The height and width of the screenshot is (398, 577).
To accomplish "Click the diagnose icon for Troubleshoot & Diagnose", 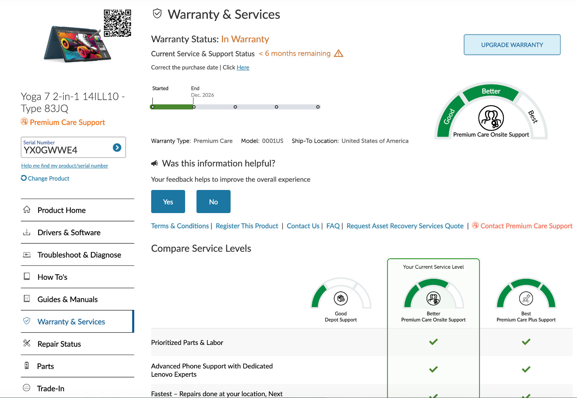I will pyautogui.click(x=27, y=255).
